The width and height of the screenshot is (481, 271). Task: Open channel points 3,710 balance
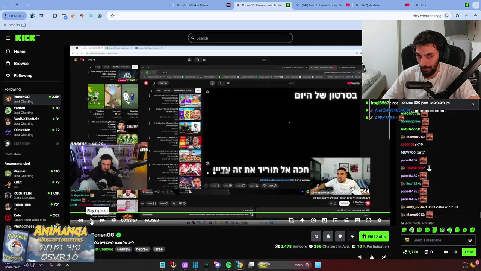410,252
